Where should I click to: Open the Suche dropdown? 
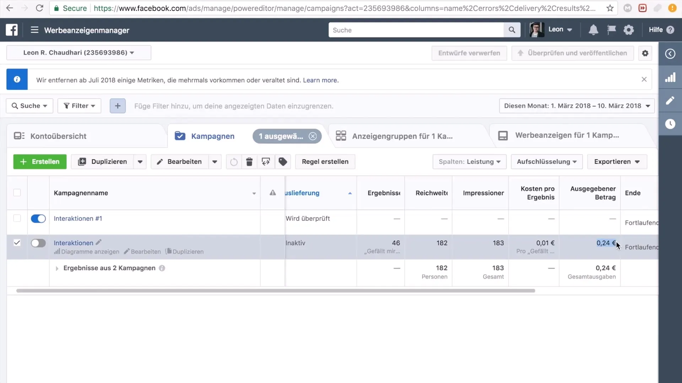[x=29, y=106]
